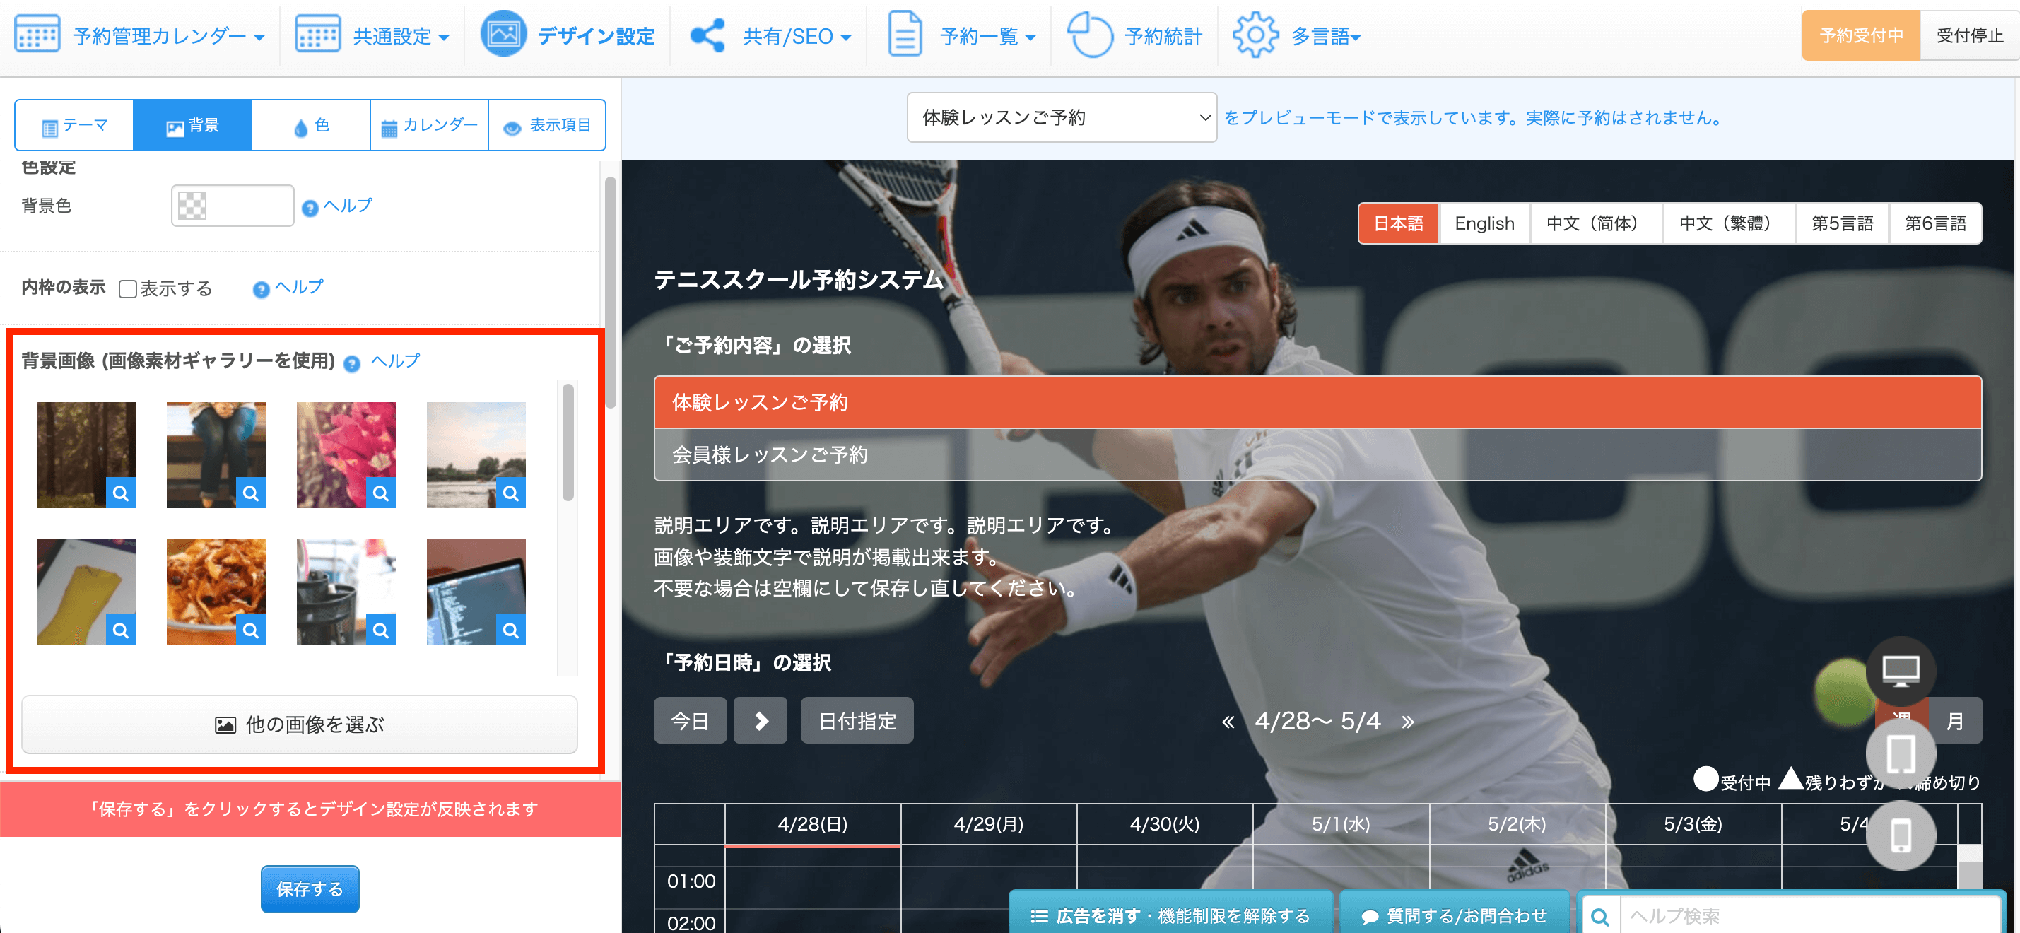Open the 背景色 color swatch picker

pyautogui.click(x=192, y=206)
